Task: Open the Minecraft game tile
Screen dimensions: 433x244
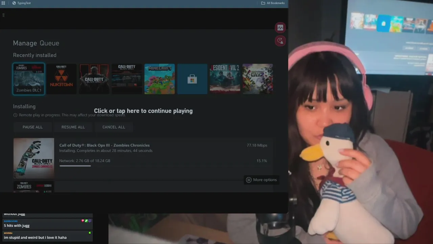Action: point(160,79)
